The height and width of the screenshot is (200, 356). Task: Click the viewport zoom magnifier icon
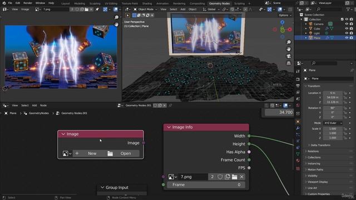pos(289,42)
